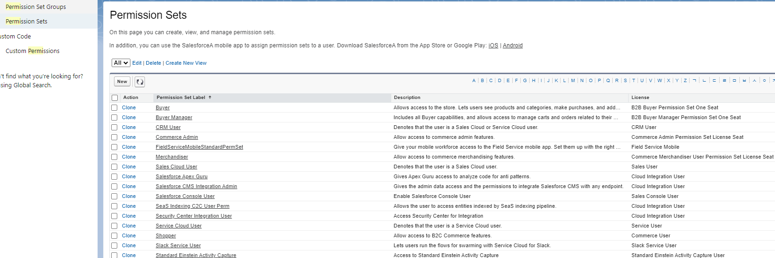The height and width of the screenshot is (258, 775).
Task: Filter list by letter C
Action: 491,81
